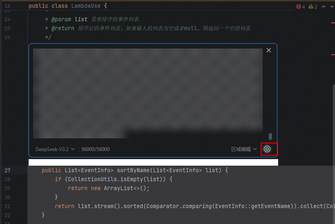Expand the 区域编辑 mode dropdown
This screenshot has width=335, height=224.
(x=244, y=149)
